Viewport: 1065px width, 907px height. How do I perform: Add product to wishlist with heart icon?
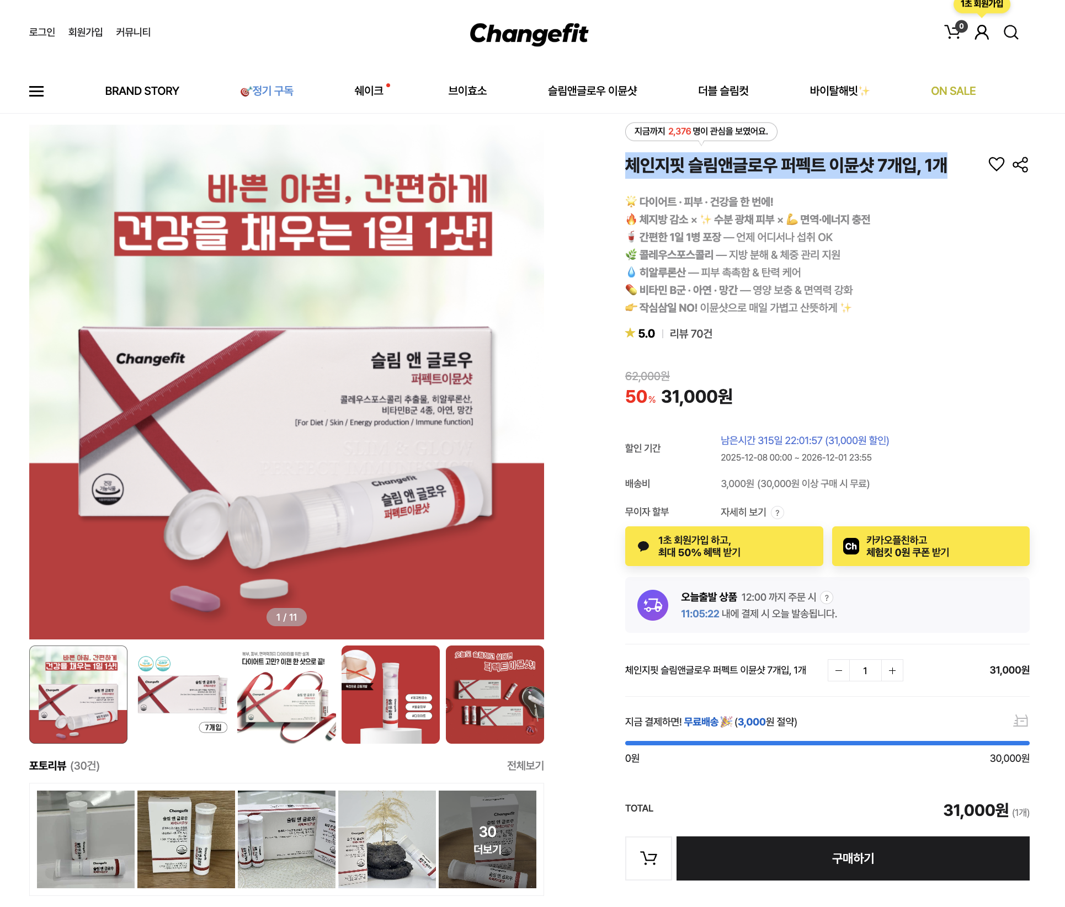[x=996, y=164]
